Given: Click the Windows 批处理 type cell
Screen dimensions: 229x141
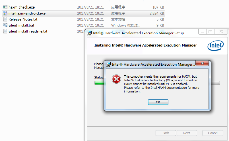Looking at the screenshot, I should pyautogui.click(x=126, y=25).
